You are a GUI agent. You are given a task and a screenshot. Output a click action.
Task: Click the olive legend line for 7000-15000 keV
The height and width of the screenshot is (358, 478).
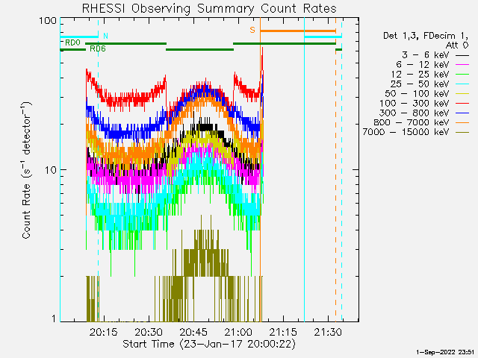462,133
